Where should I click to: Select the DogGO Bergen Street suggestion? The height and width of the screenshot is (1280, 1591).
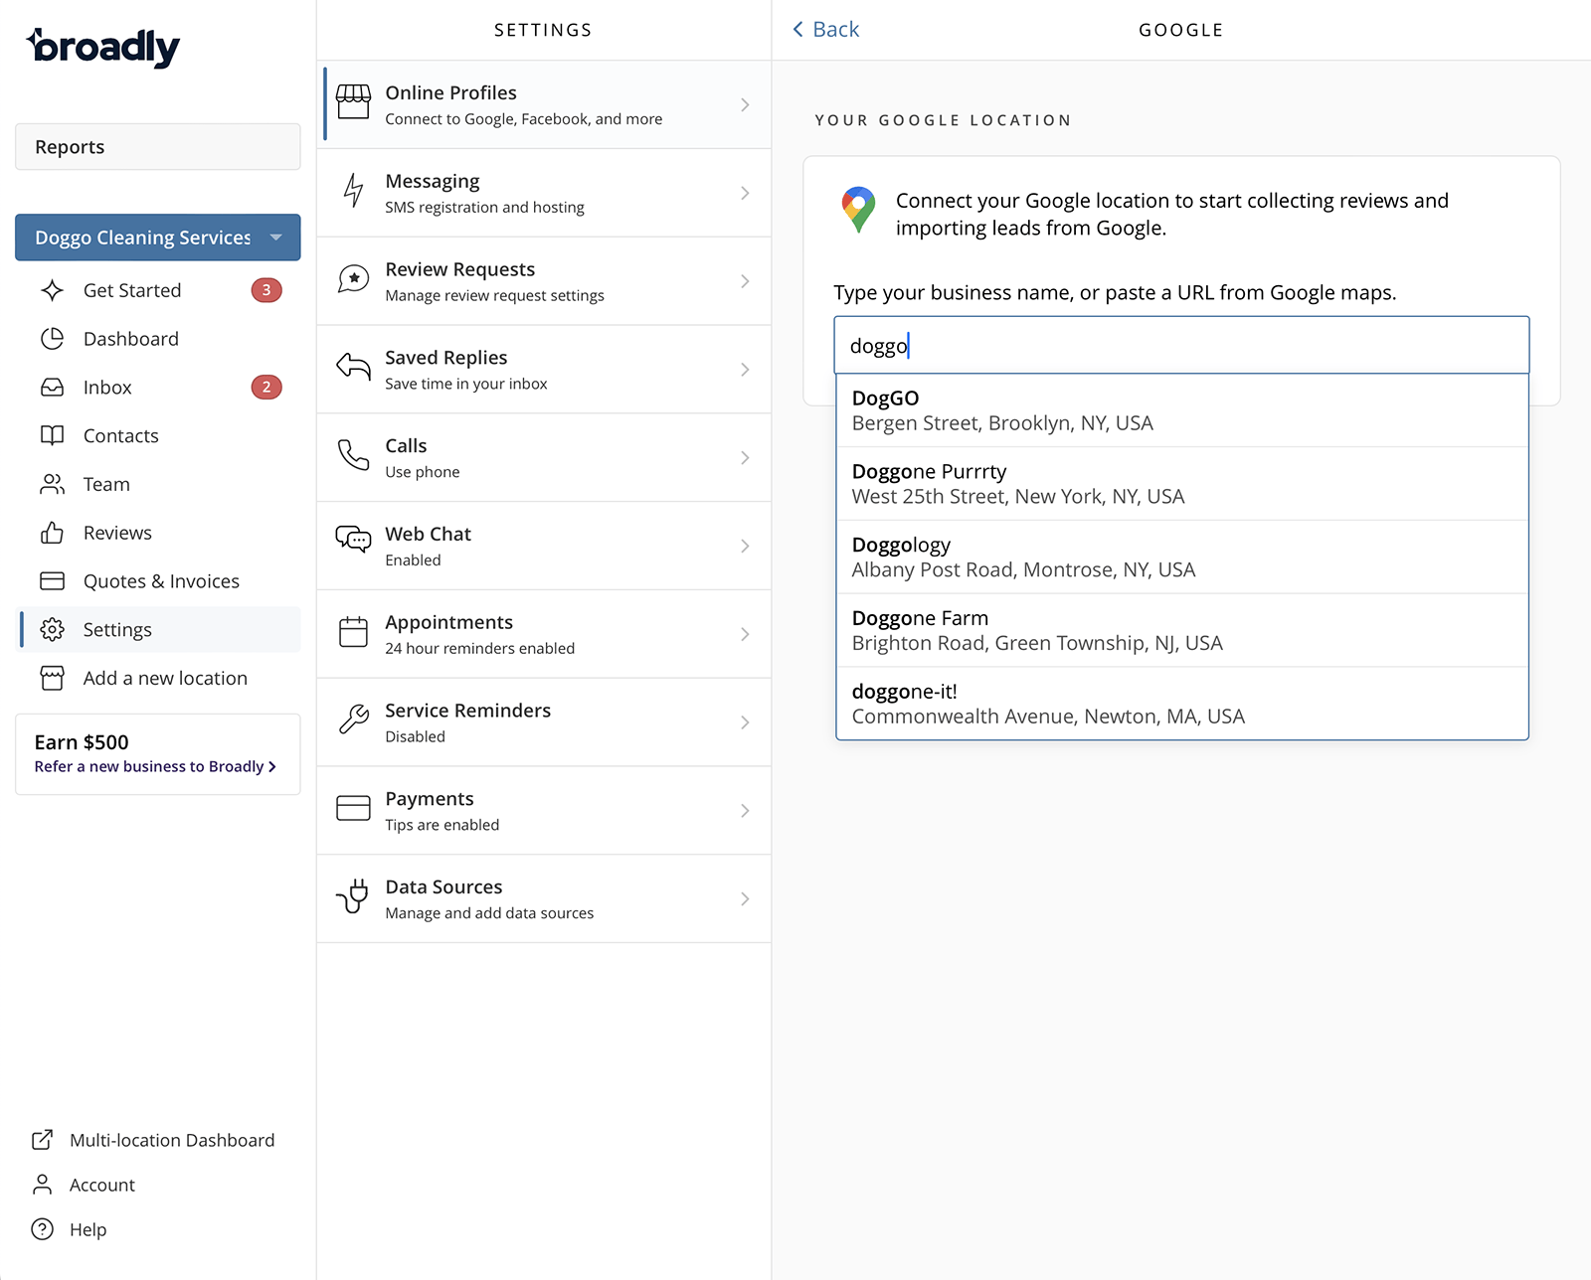click(x=1182, y=410)
